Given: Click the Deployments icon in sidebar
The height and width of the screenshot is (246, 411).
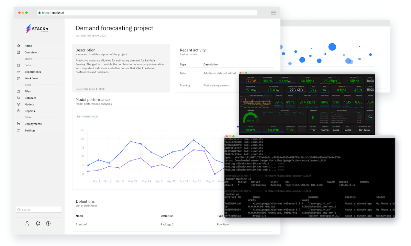Looking at the screenshot, I should pyautogui.click(x=18, y=124).
